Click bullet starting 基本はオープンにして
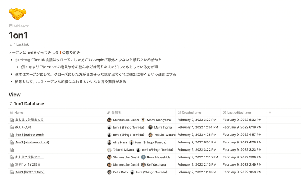 (96, 75)
